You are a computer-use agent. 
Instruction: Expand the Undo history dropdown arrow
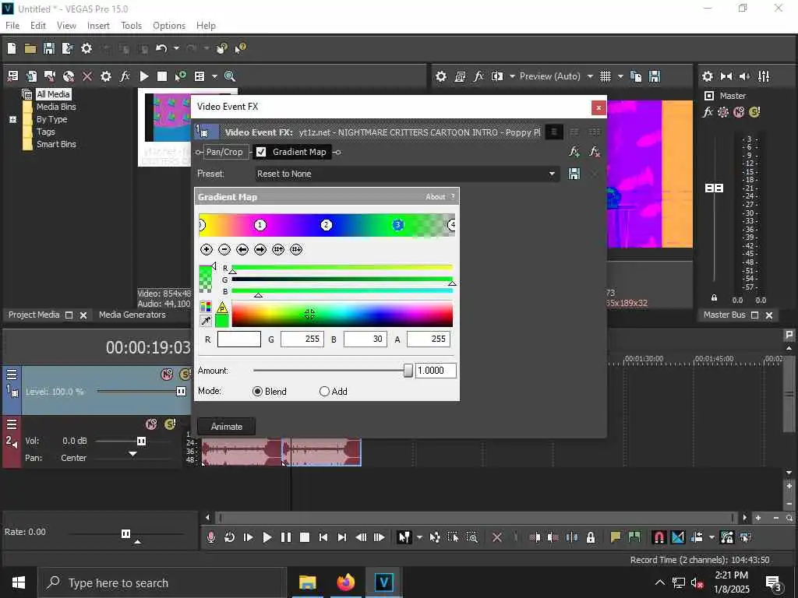(x=176, y=48)
